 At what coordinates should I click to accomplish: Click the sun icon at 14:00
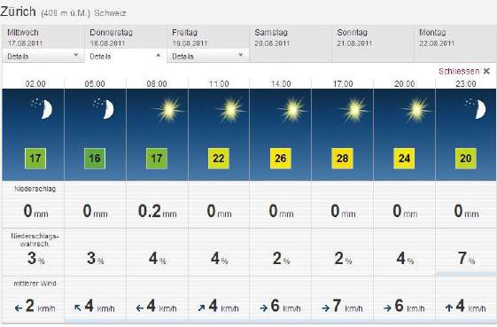coord(292,110)
